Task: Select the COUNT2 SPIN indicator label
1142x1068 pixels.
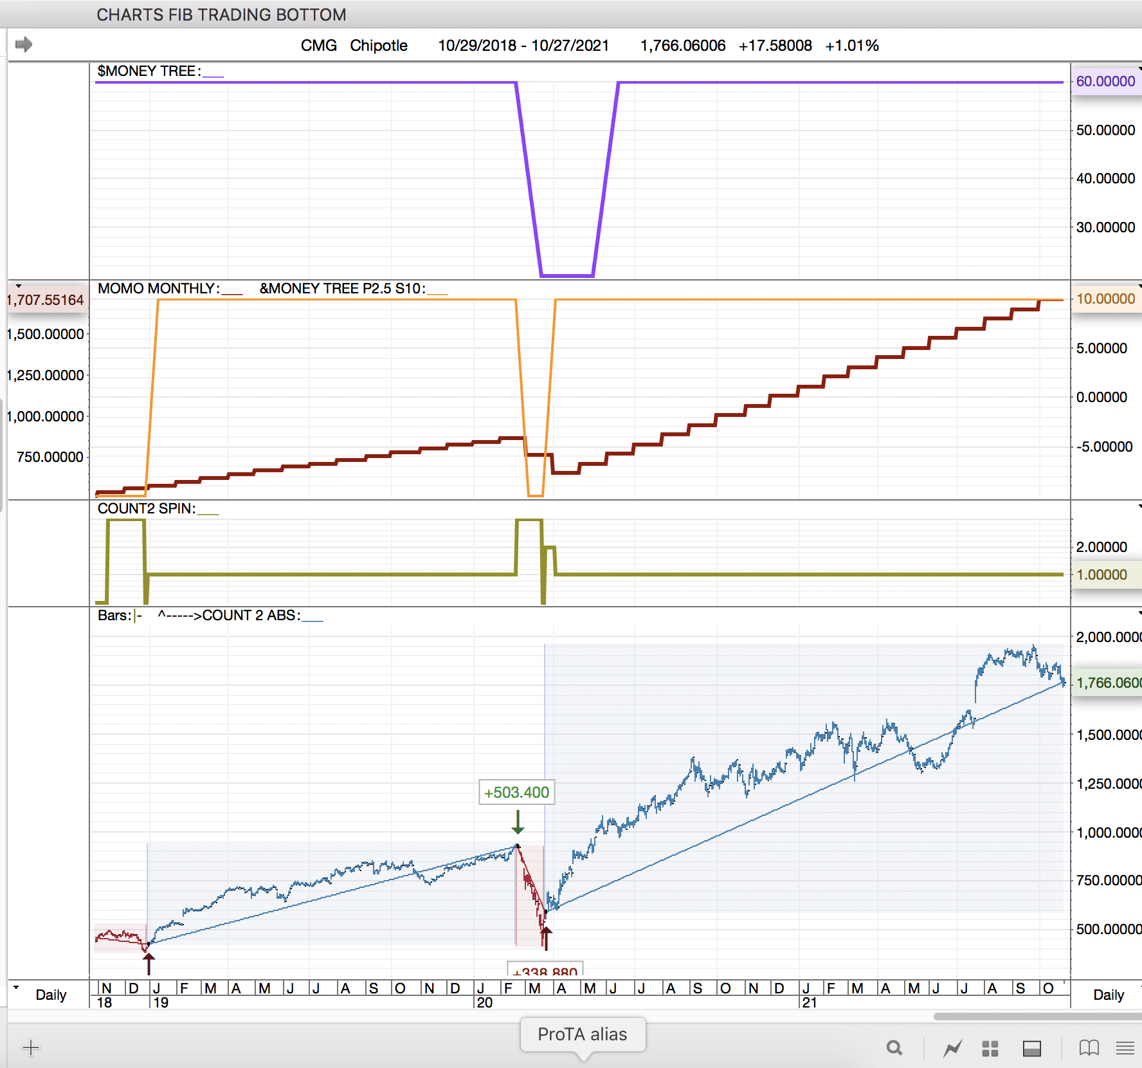Action: pyautogui.click(x=147, y=508)
